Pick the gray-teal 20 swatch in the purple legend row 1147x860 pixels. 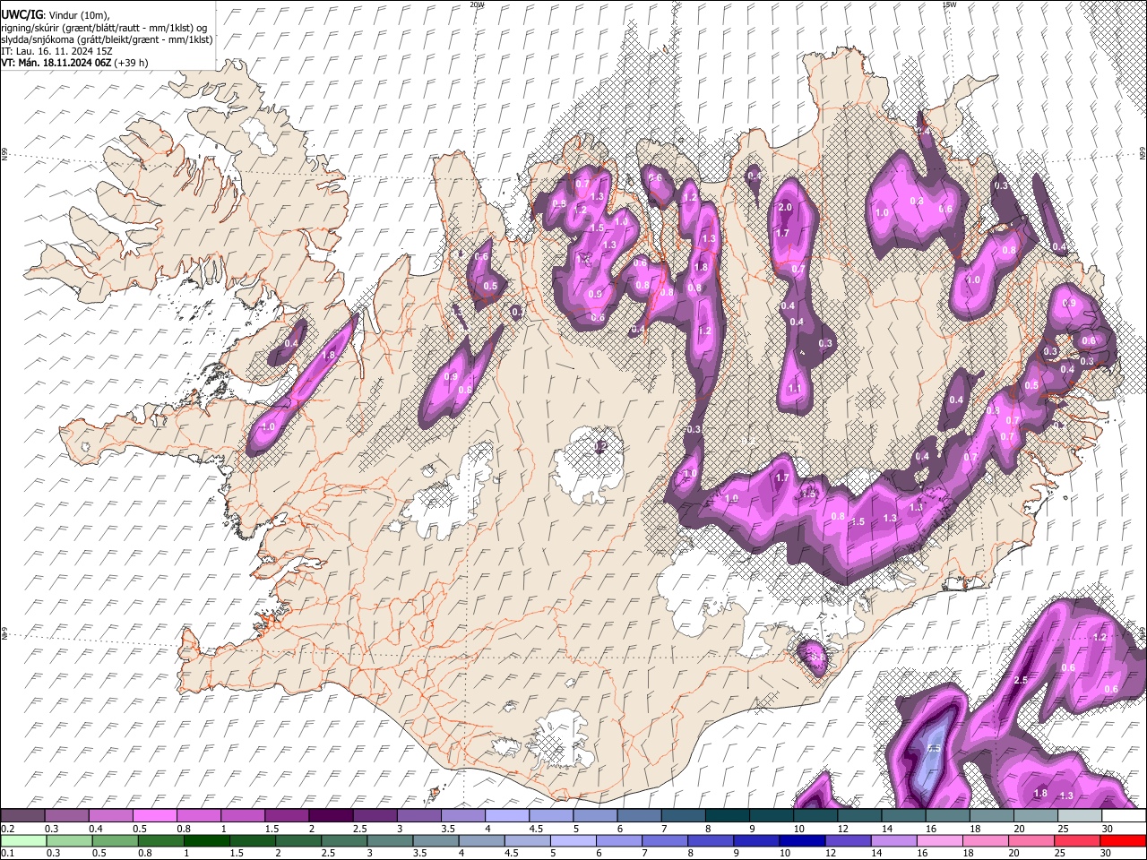pyautogui.click(x=1035, y=815)
